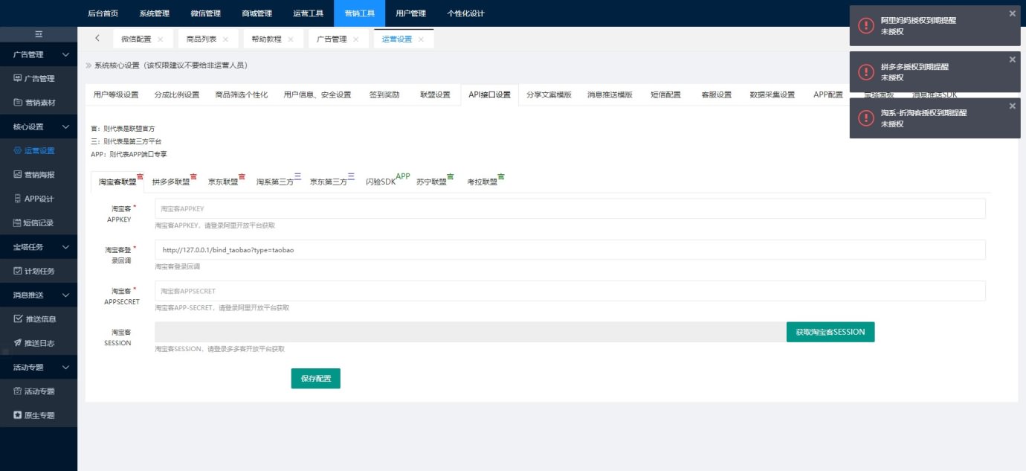Close the 广告管理 page tab
The height and width of the screenshot is (471, 1026).
click(x=355, y=39)
